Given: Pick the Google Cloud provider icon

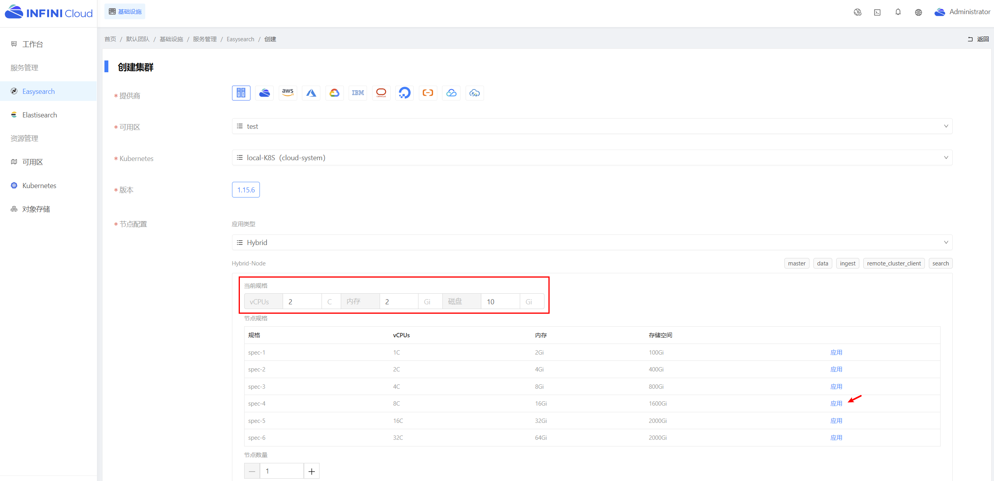Looking at the screenshot, I should [334, 93].
